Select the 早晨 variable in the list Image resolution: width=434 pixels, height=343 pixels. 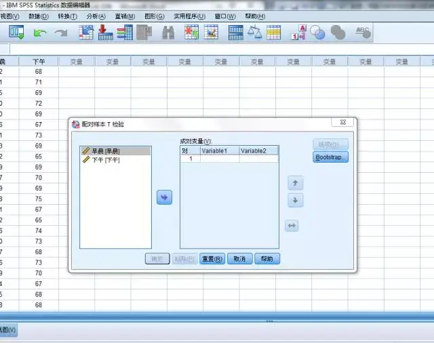[x=105, y=151]
